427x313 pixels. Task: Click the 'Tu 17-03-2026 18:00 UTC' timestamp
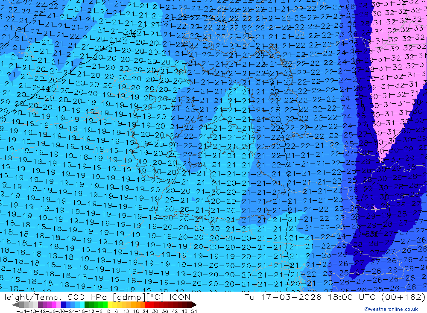[x=310, y=297]
